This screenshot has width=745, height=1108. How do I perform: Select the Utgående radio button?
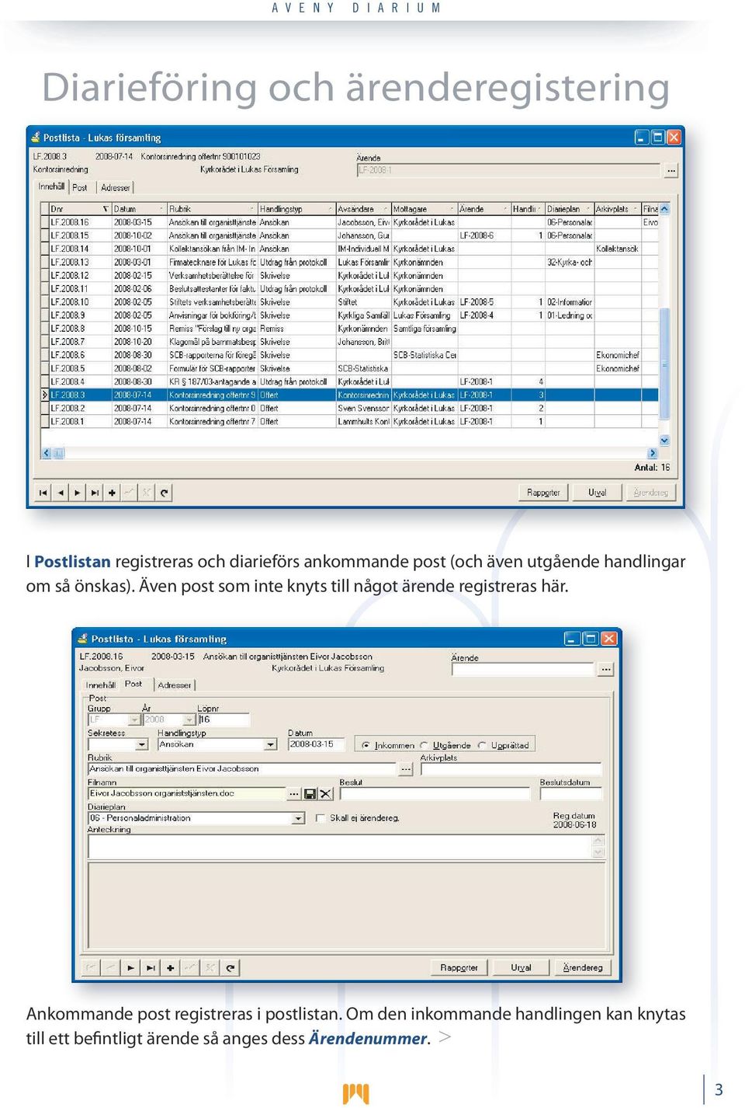pyautogui.click(x=424, y=745)
